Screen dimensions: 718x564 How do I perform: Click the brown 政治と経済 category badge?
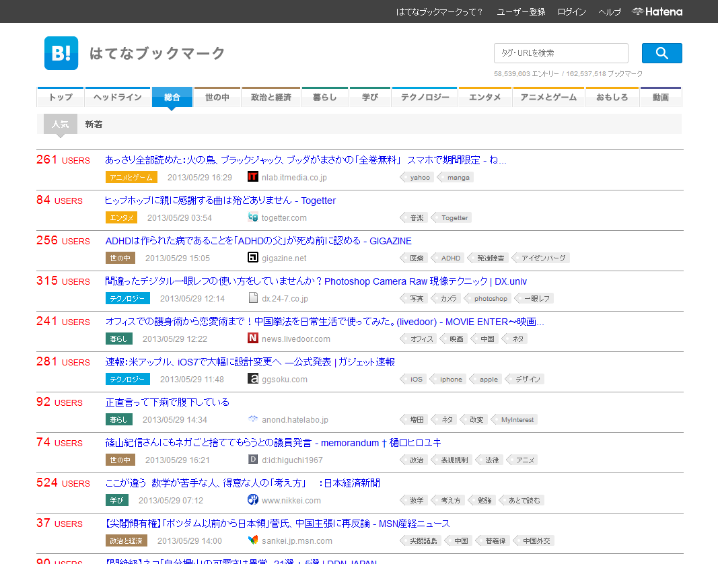(127, 540)
